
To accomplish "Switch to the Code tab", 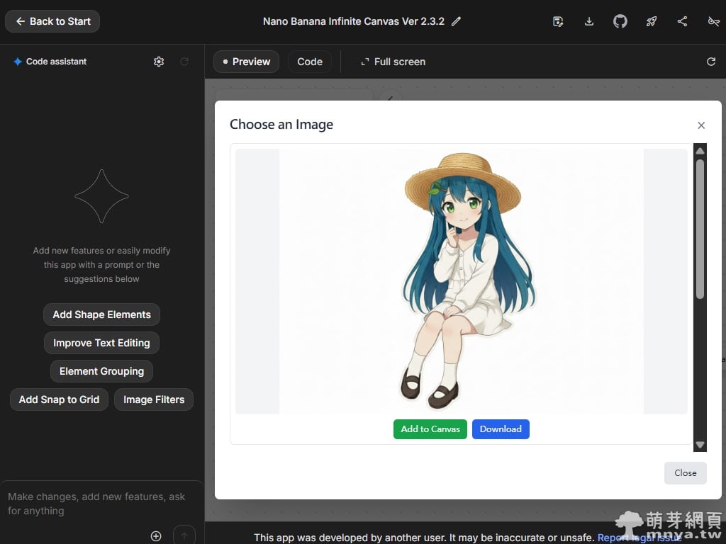I will coord(310,62).
